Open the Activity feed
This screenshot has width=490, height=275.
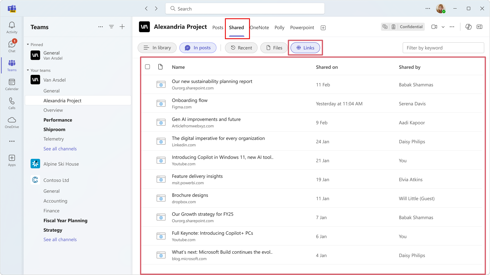click(12, 27)
